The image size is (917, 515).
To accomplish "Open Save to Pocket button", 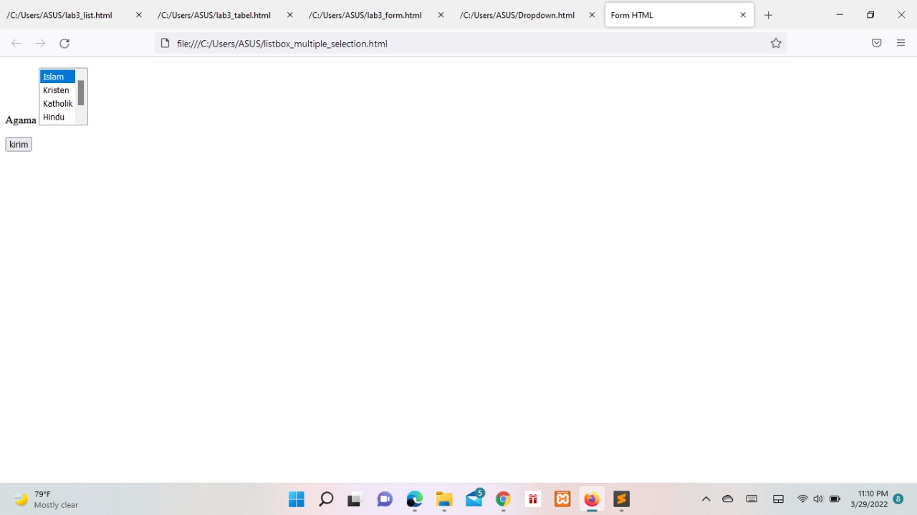I will pos(876,44).
